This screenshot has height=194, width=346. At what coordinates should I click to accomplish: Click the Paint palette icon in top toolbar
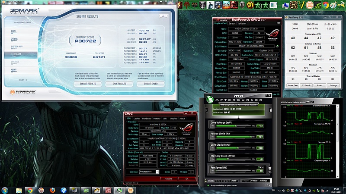(333, 5)
